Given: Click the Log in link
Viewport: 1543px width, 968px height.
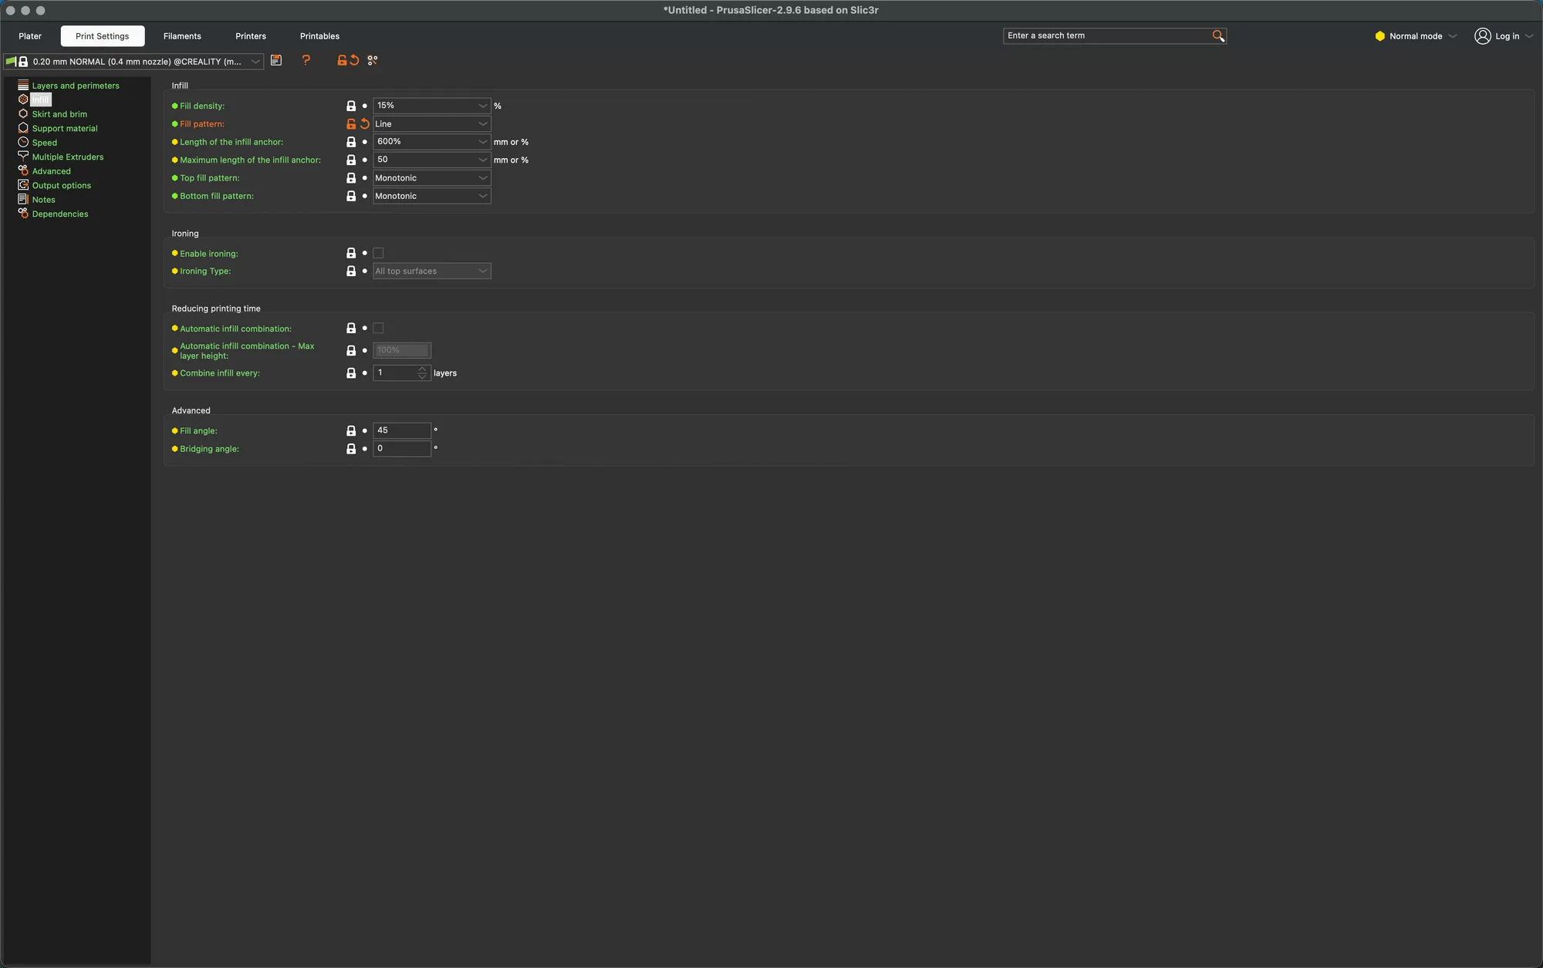Looking at the screenshot, I should [1507, 36].
